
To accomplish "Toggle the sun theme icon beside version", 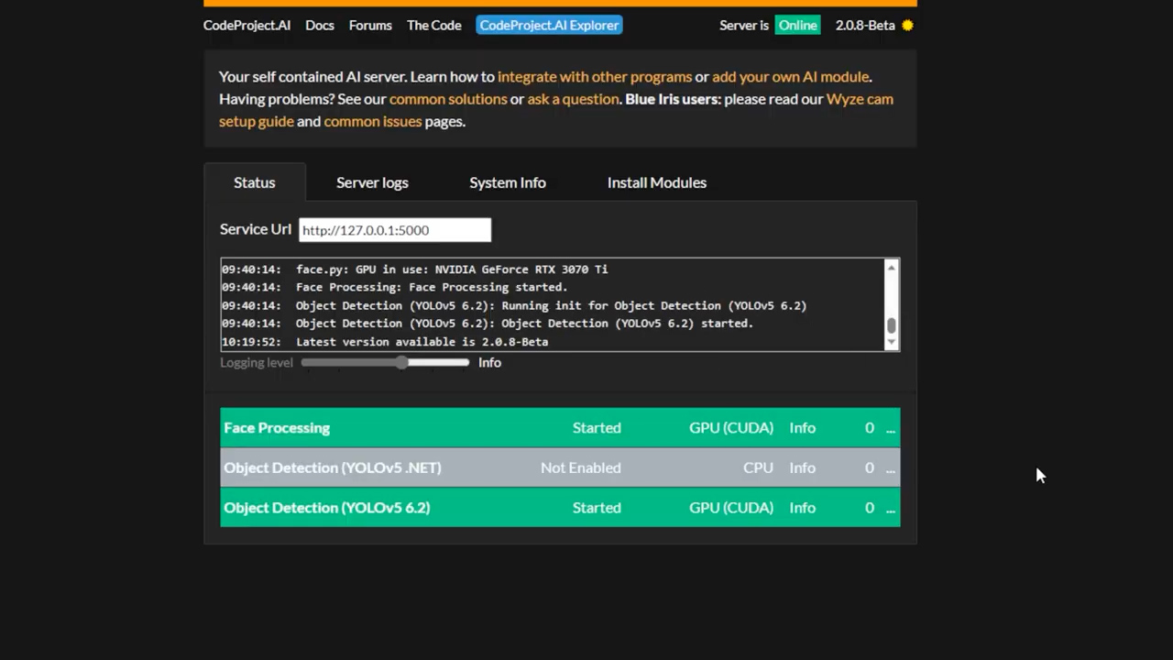I will coord(907,26).
